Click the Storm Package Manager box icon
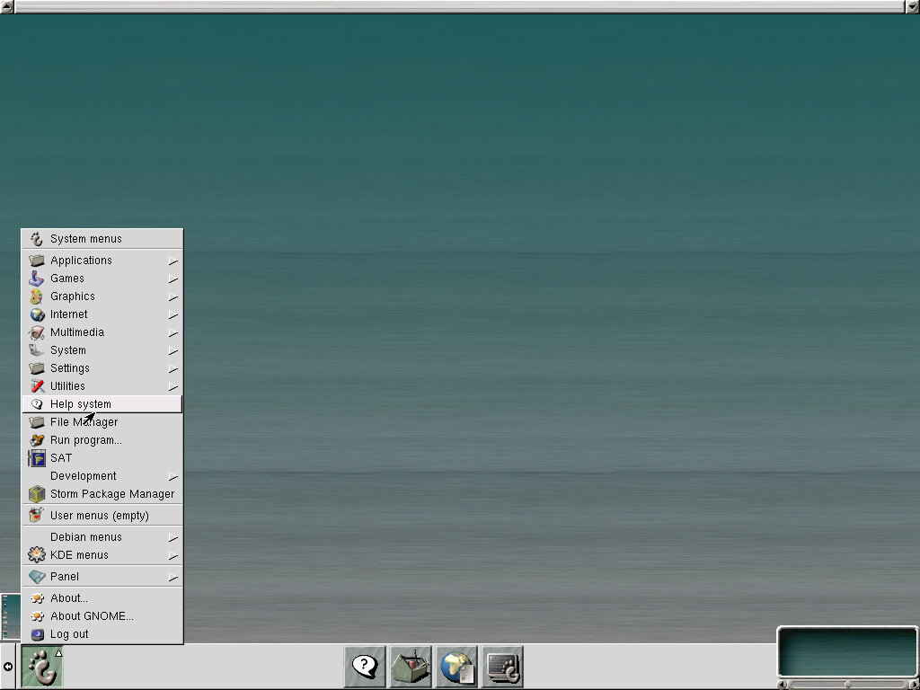The width and height of the screenshot is (920, 690). pos(36,494)
